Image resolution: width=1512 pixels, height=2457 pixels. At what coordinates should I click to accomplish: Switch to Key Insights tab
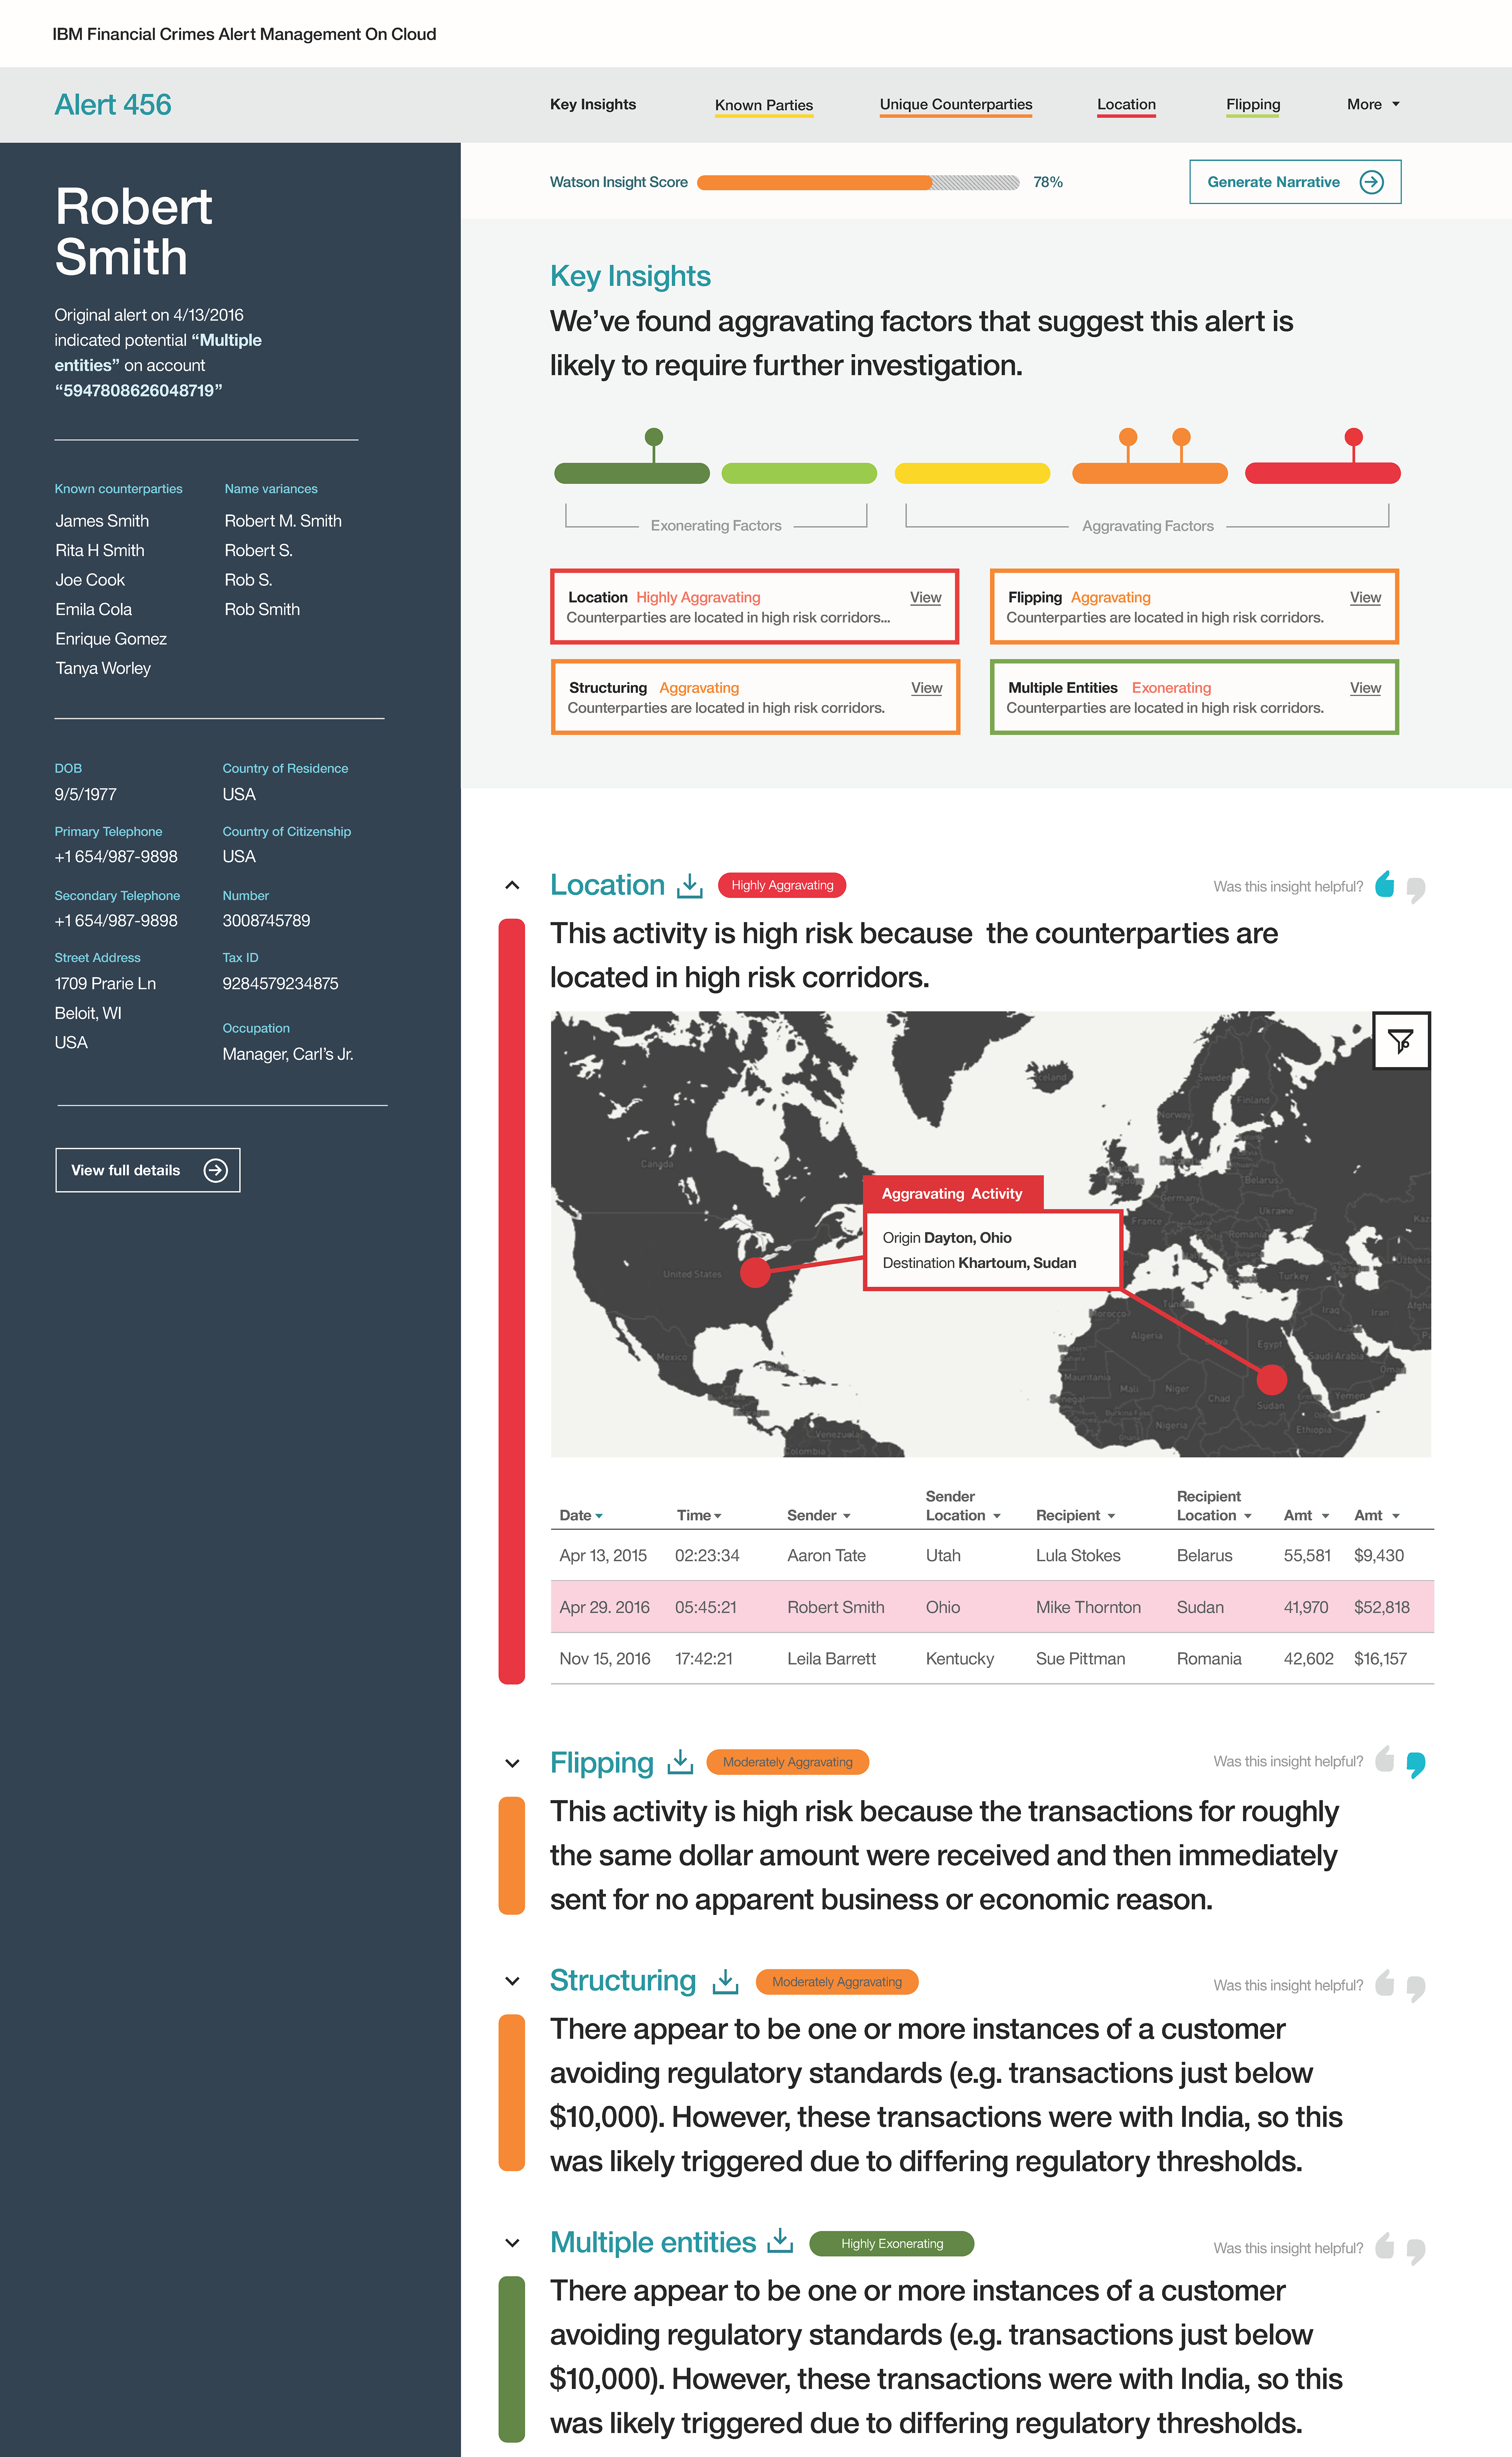593,104
